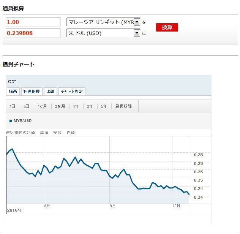Viewport: 240px width, 234px height.
Task: Click the 9月 axis label
Action: click(x=113, y=206)
